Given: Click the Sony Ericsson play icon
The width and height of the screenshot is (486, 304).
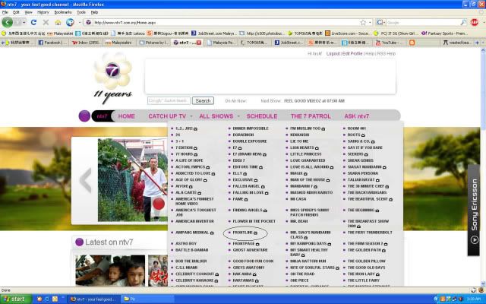Looking at the screenshot, I should coord(474,240).
